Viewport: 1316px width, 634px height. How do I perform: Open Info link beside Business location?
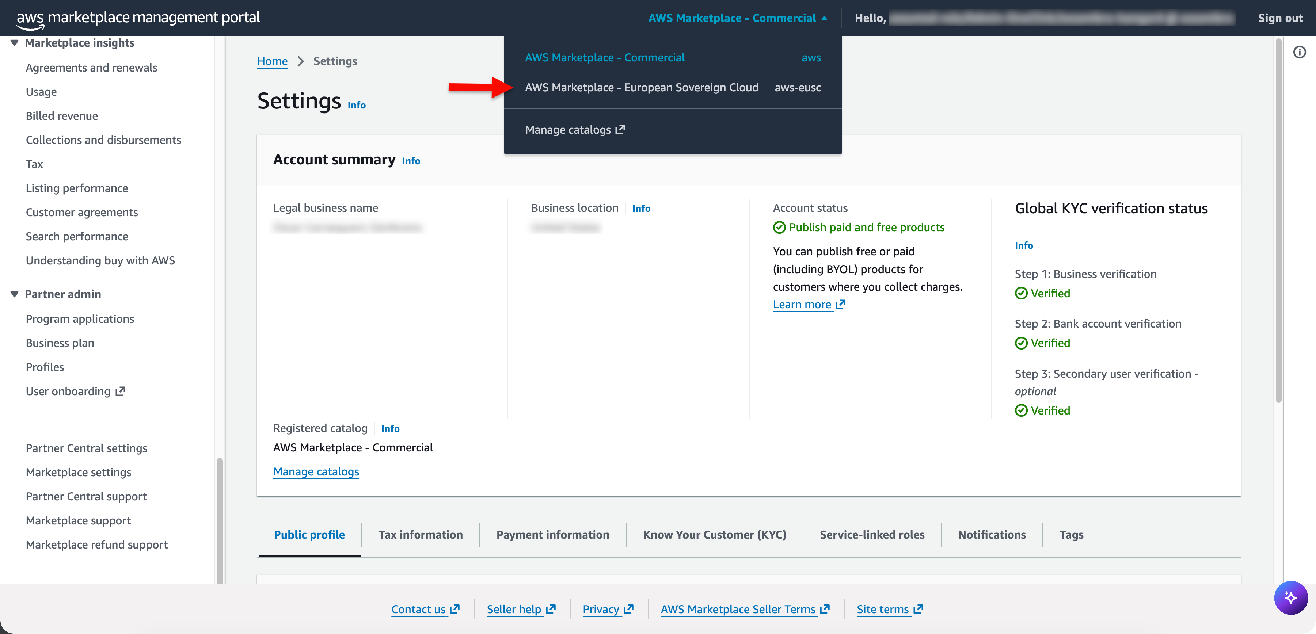pyautogui.click(x=641, y=208)
